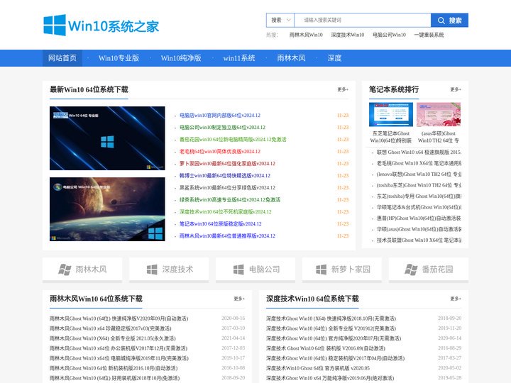The image size is (511, 383).
Task: Open (lenovo联想)Ghost Win10 TH2 64位 entry
Action: tap(419, 174)
